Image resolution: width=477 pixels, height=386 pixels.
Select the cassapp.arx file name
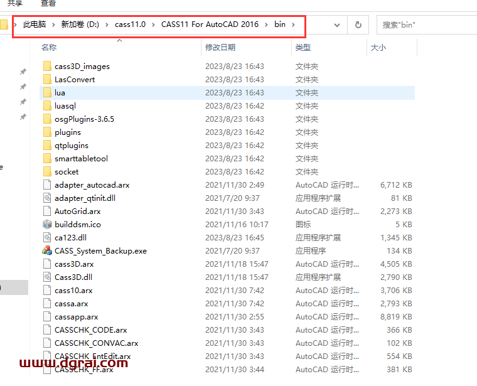77,317
